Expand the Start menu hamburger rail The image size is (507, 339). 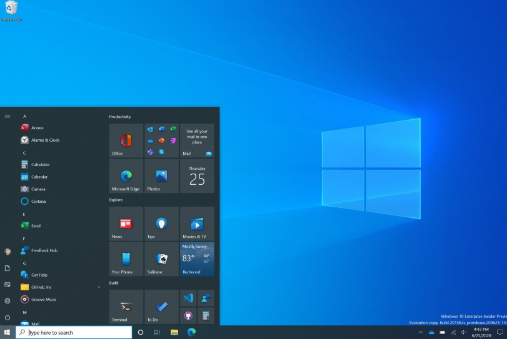coord(8,116)
